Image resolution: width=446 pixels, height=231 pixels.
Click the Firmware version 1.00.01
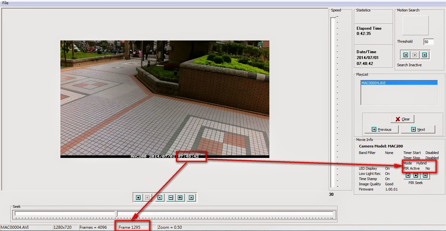(391, 189)
